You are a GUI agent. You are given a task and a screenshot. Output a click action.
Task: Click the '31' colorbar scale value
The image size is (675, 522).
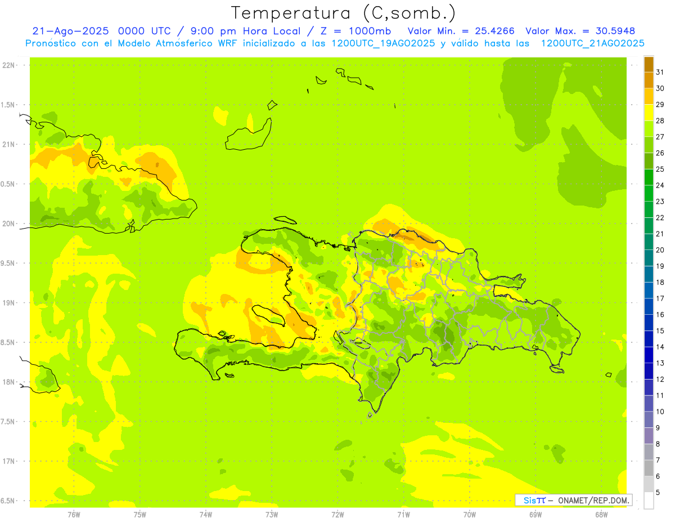click(660, 72)
